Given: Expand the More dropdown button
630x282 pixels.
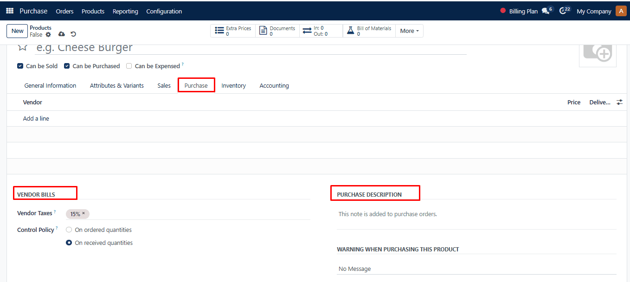Looking at the screenshot, I should tap(409, 31).
